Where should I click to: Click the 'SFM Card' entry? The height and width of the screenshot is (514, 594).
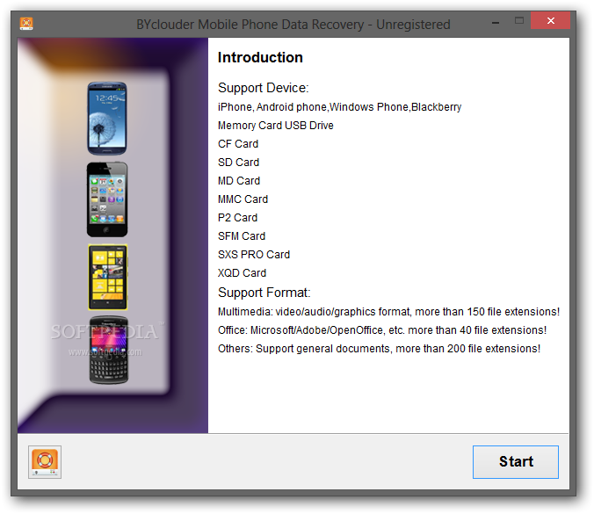click(x=242, y=236)
